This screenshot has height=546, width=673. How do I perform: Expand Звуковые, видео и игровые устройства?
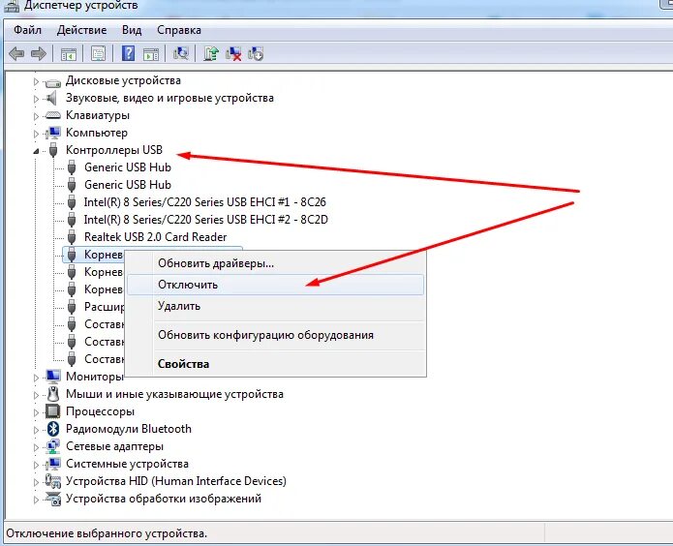(x=37, y=99)
